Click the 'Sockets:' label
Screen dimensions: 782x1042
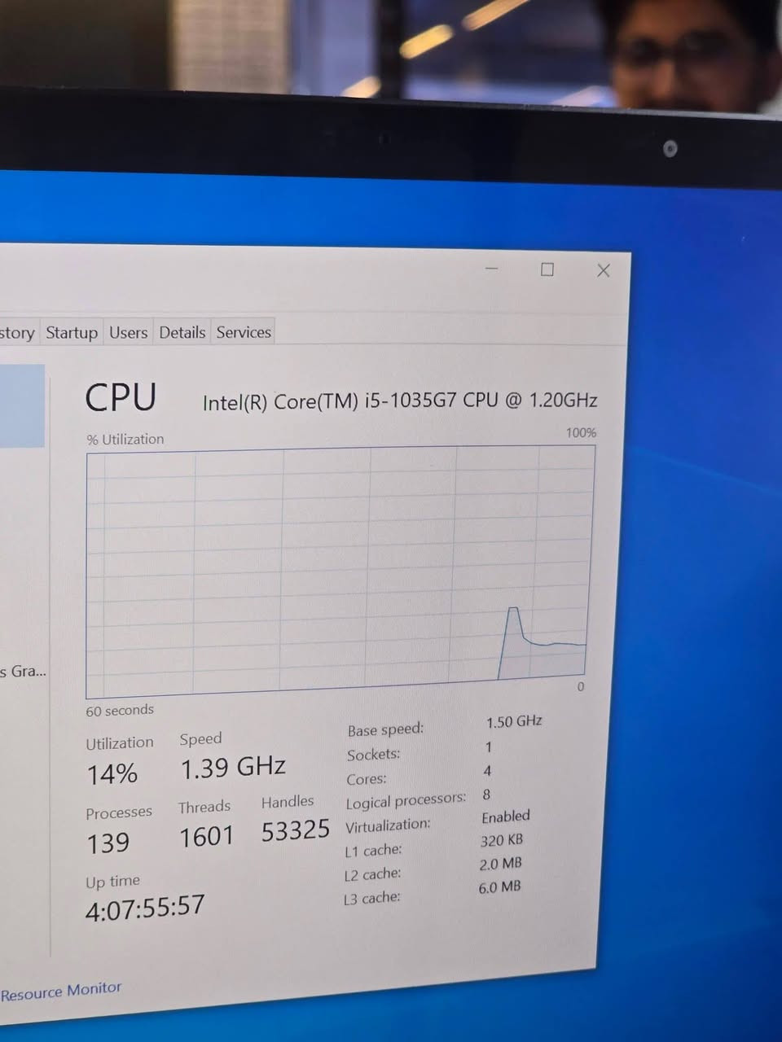point(374,755)
